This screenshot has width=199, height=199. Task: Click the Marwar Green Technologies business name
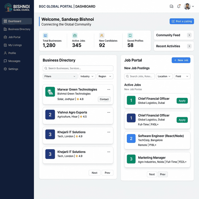tap(77, 90)
